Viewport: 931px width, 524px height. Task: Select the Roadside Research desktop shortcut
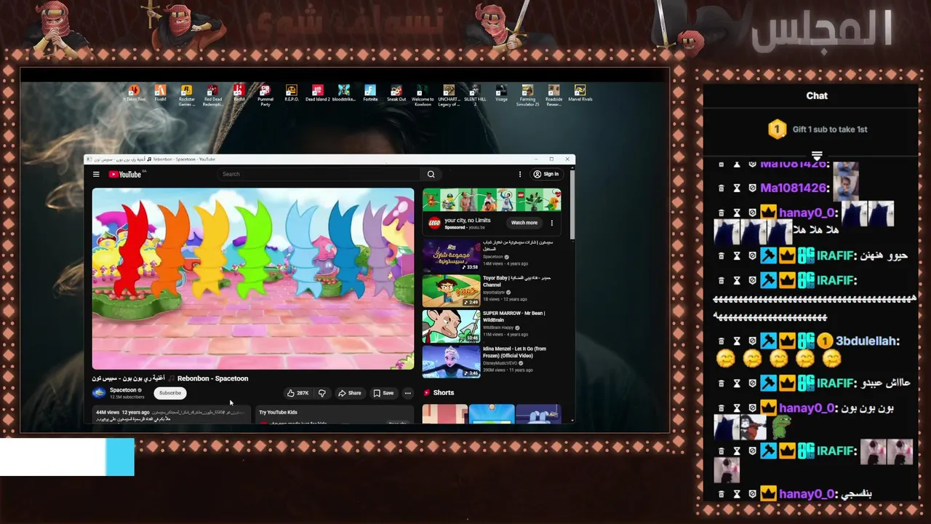pos(554,95)
